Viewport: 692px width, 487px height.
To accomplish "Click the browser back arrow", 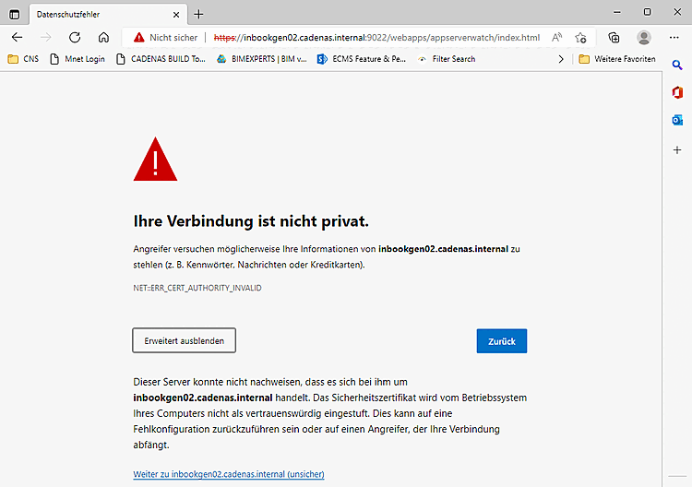I will click(17, 38).
